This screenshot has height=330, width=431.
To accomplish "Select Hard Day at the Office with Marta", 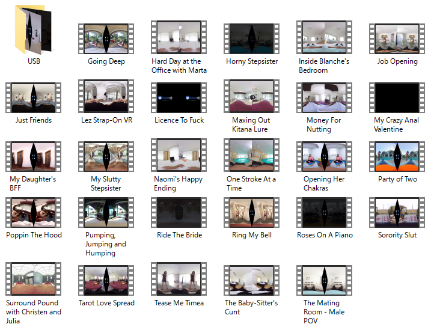I will click(x=179, y=37).
